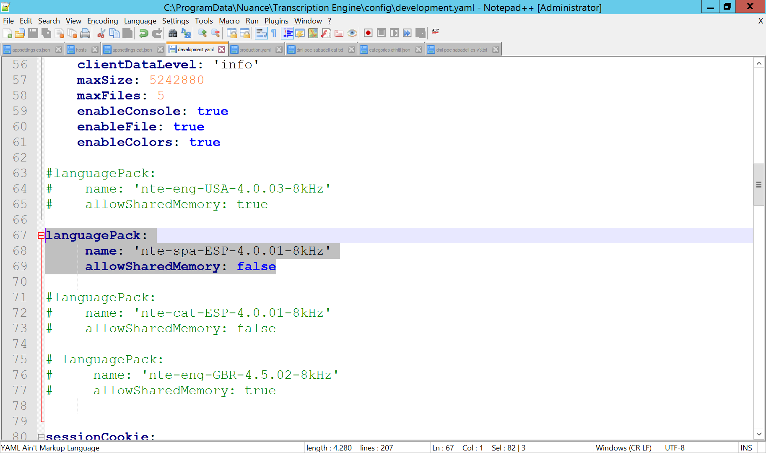766x453 pixels.
Task: Click the UTF-8 encoding status indicator
Action: tap(674, 448)
